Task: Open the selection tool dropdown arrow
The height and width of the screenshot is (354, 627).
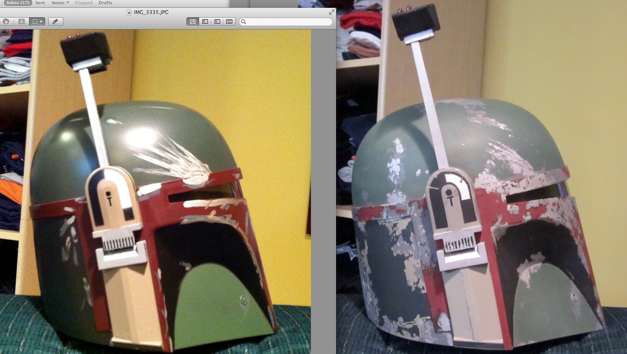Action: click(41, 22)
